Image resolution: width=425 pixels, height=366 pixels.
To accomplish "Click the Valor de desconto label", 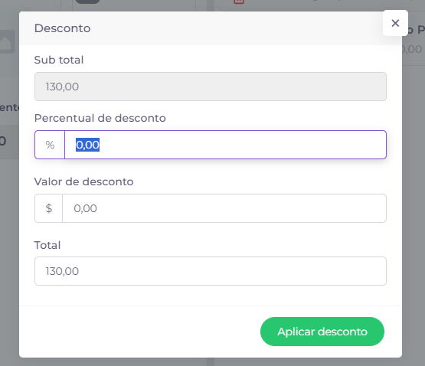I will click(x=83, y=181).
